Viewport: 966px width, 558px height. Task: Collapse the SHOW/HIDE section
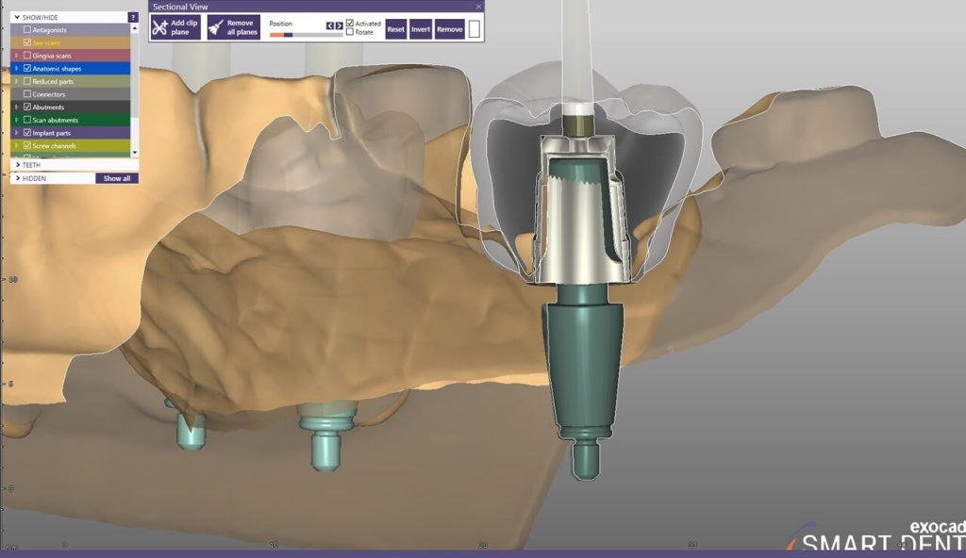click(17, 17)
